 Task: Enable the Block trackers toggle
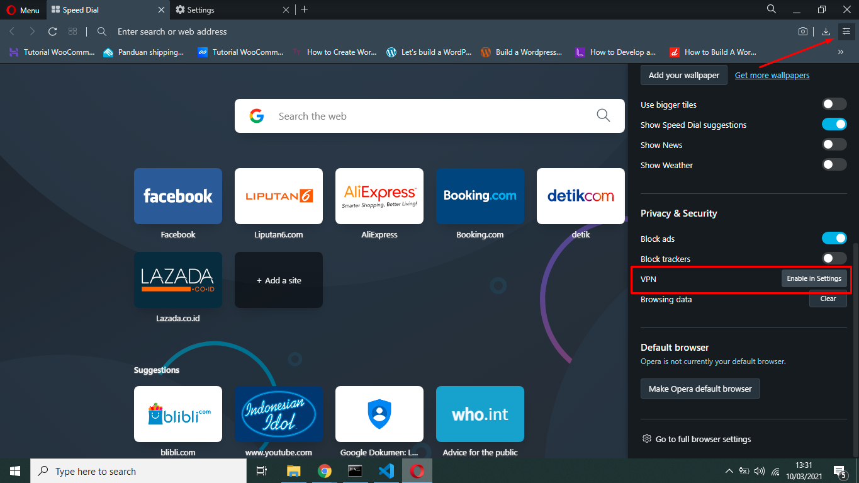(x=834, y=259)
